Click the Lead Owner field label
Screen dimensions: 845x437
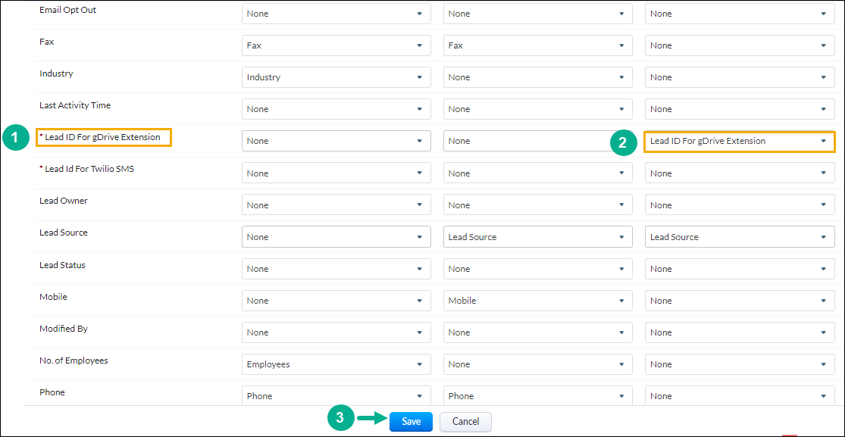pyautogui.click(x=63, y=201)
